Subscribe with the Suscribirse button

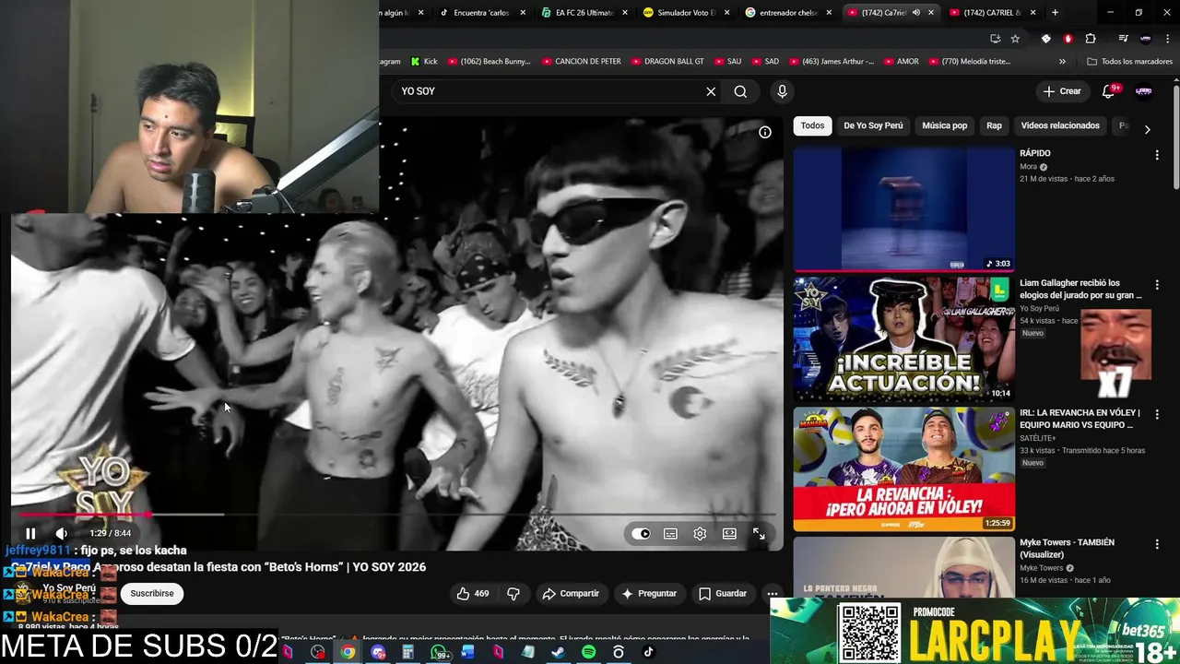click(152, 593)
